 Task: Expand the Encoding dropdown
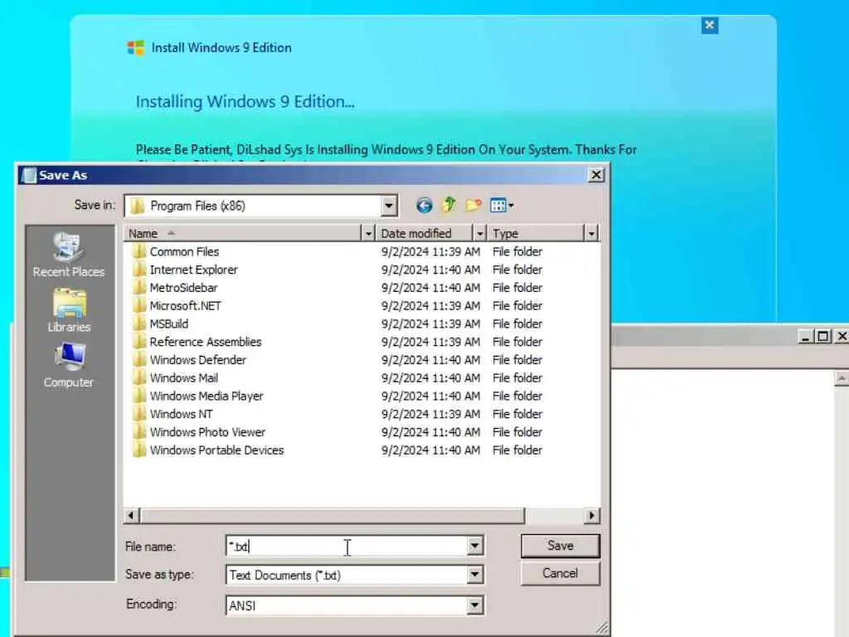pyautogui.click(x=475, y=605)
